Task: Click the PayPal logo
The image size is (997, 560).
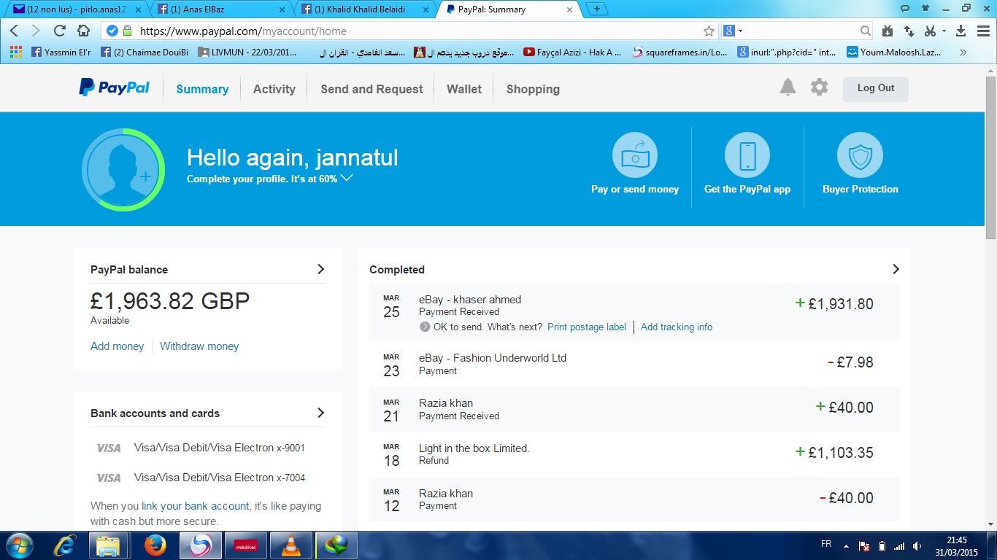Action: (115, 88)
